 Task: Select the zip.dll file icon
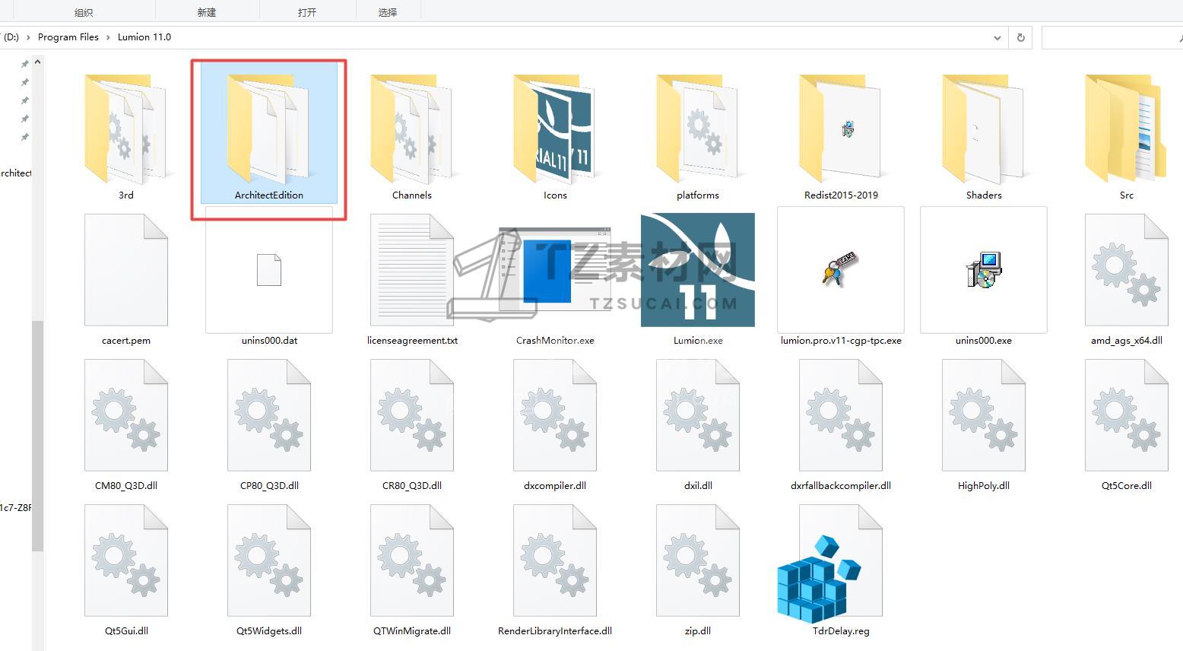pyautogui.click(x=698, y=560)
